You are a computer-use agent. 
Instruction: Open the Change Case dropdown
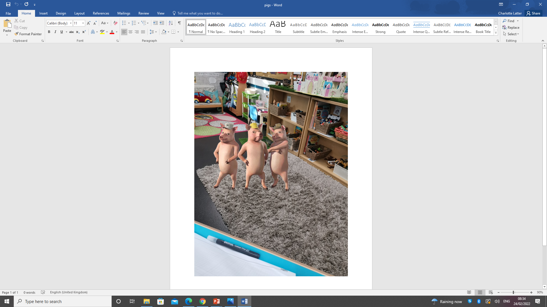[105, 23]
